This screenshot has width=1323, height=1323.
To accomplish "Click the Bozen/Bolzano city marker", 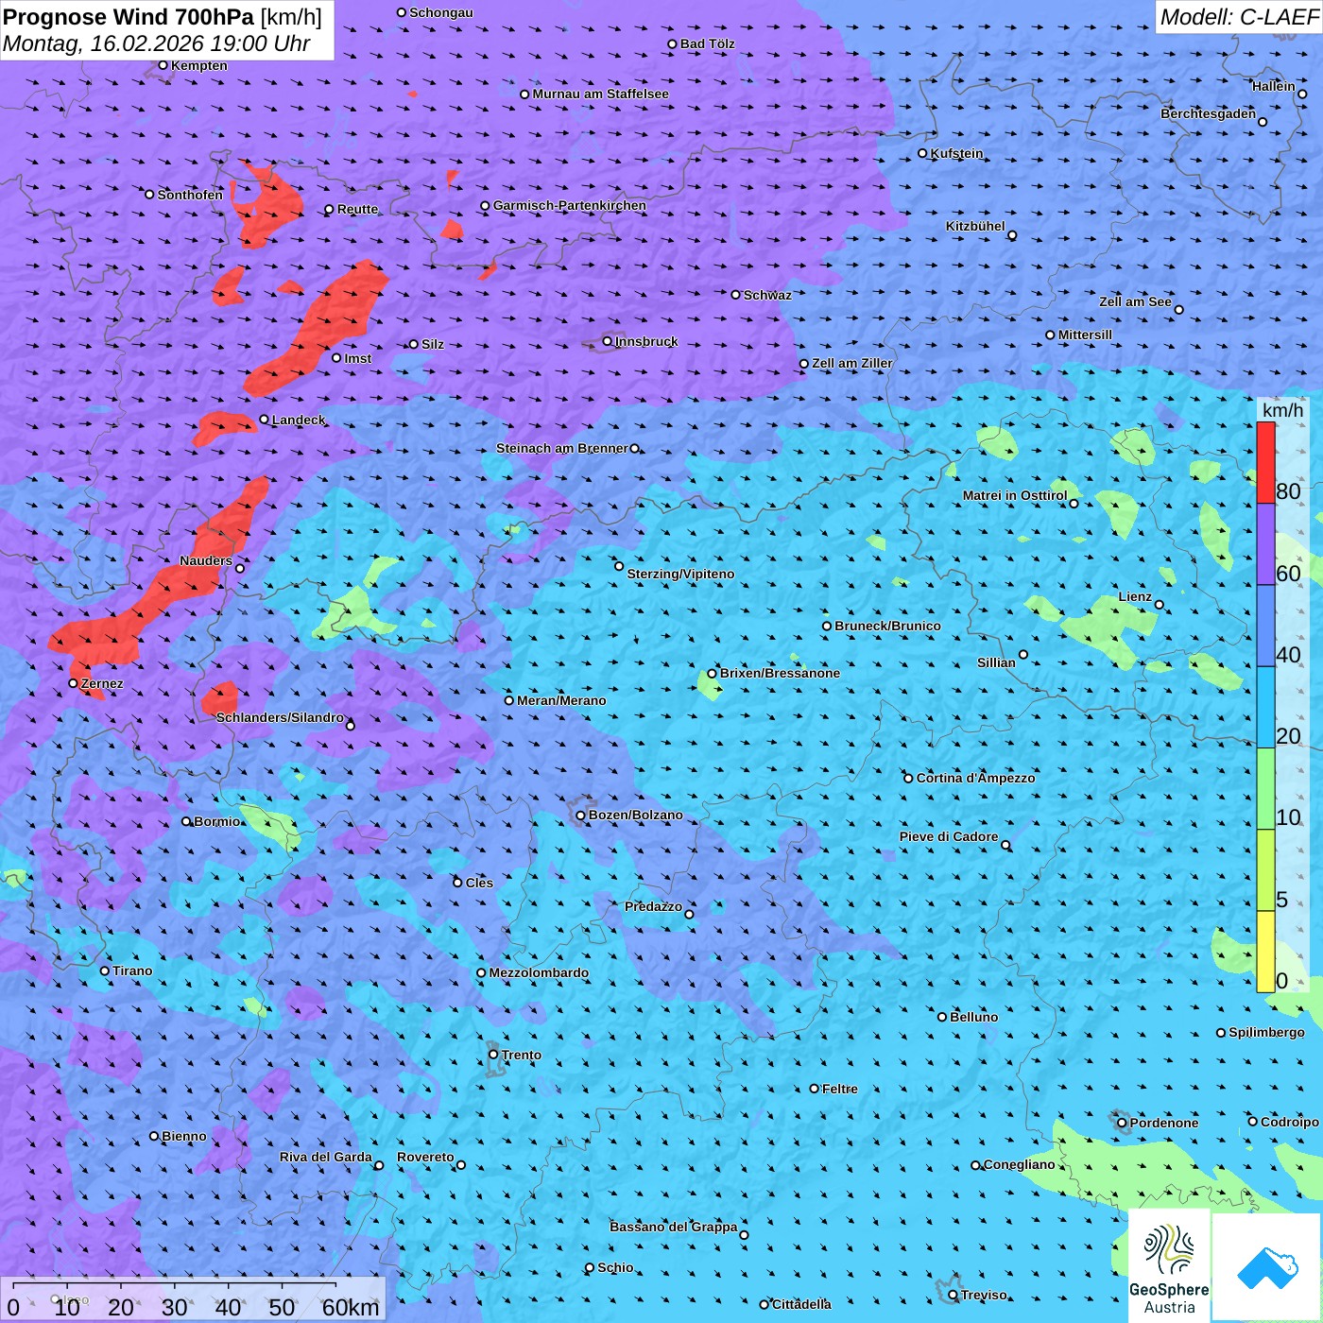I will coord(581,815).
